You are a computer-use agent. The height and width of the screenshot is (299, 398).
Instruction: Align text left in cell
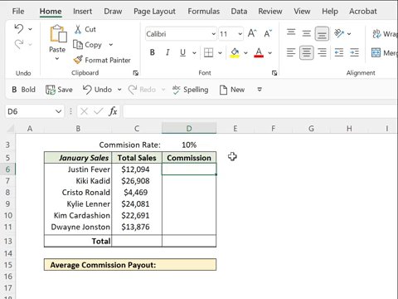coord(291,52)
